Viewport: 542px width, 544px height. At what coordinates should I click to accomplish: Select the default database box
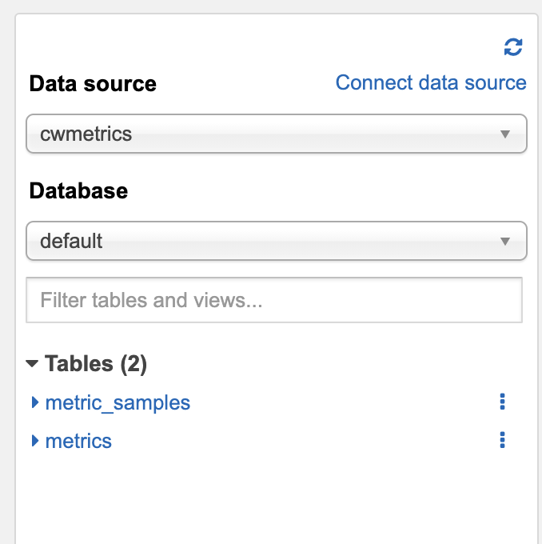tap(276, 241)
